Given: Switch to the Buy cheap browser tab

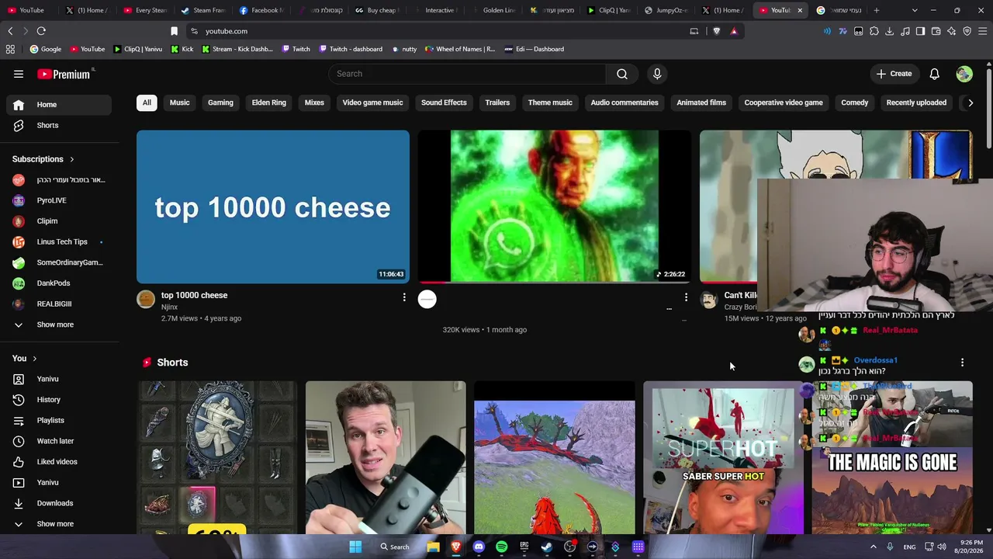Looking at the screenshot, I should (376, 10).
